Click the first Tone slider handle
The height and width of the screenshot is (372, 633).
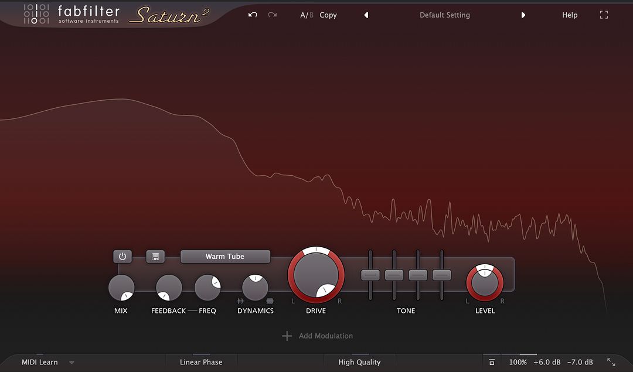coord(370,275)
